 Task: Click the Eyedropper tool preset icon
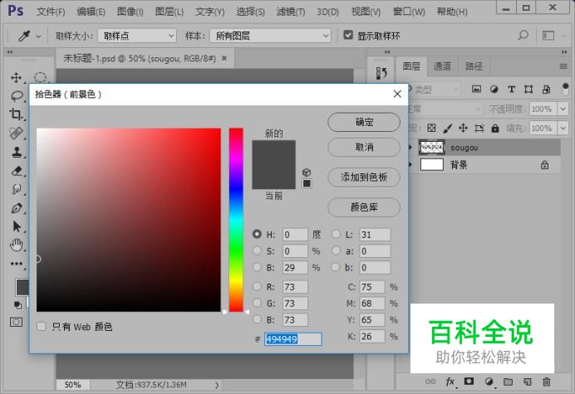click(24, 36)
